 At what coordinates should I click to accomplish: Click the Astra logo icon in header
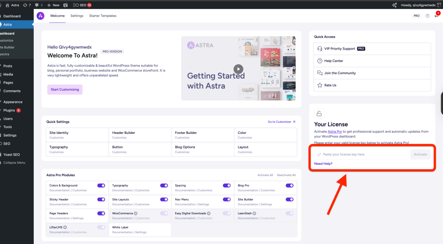pyautogui.click(x=40, y=16)
